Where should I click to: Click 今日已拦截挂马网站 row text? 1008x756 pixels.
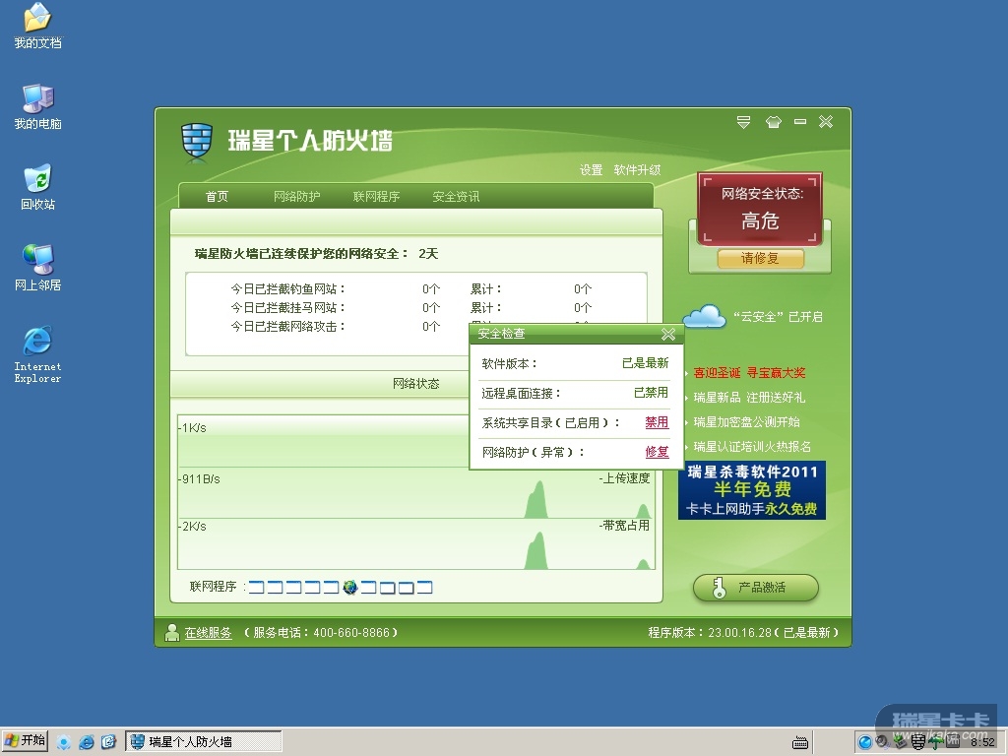pyautogui.click(x=288, y=308)
